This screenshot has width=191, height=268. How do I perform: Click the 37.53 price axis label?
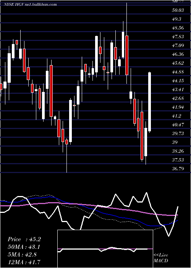pyautogui.click(x=178, y=160)
